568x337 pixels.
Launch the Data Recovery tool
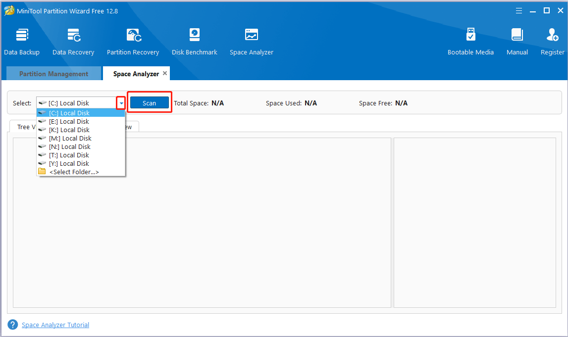pyautogui.click(x=73, y=42)
